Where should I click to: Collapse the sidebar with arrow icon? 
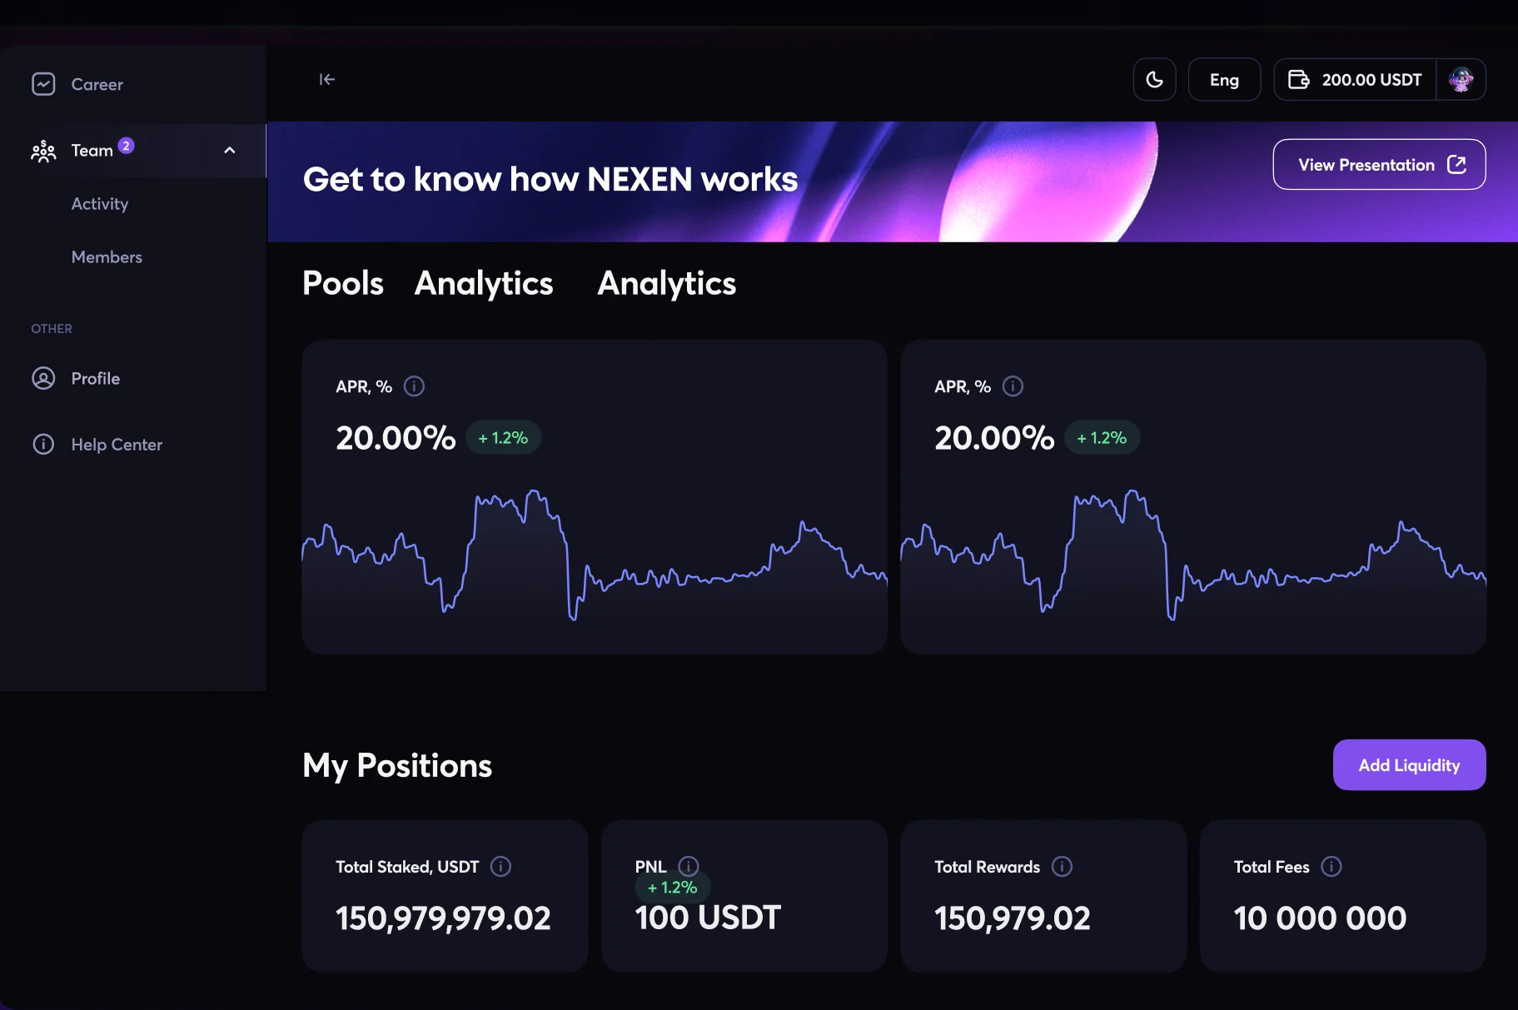coord(327,79)
